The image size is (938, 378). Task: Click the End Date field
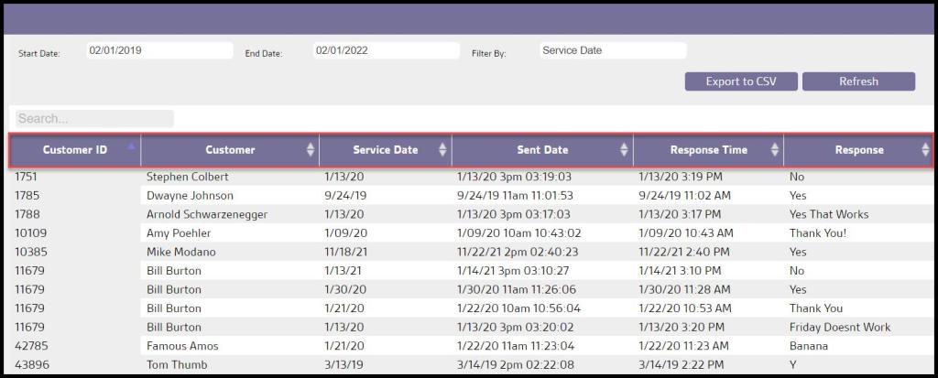386,50
